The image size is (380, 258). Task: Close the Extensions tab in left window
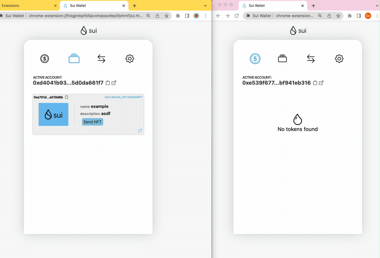coord(55,6)
